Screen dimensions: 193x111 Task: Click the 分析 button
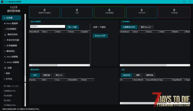[35, 75]
